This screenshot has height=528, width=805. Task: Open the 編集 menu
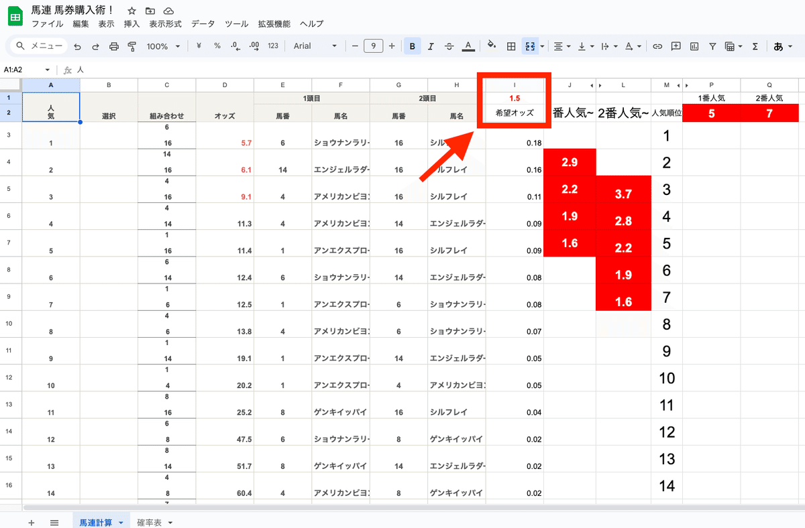click(x=80, y=24)
